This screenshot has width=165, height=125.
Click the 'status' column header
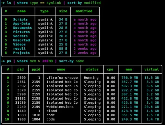pos(92,69)
